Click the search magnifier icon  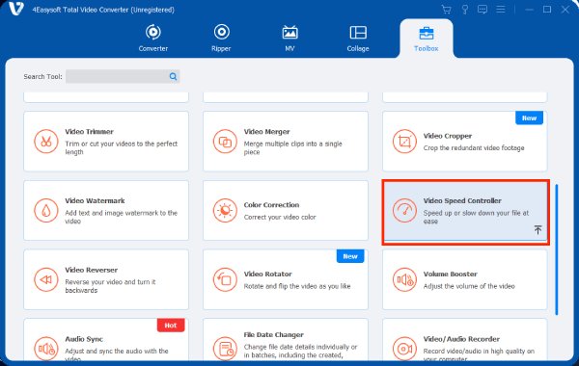click(x=173, y=76)
